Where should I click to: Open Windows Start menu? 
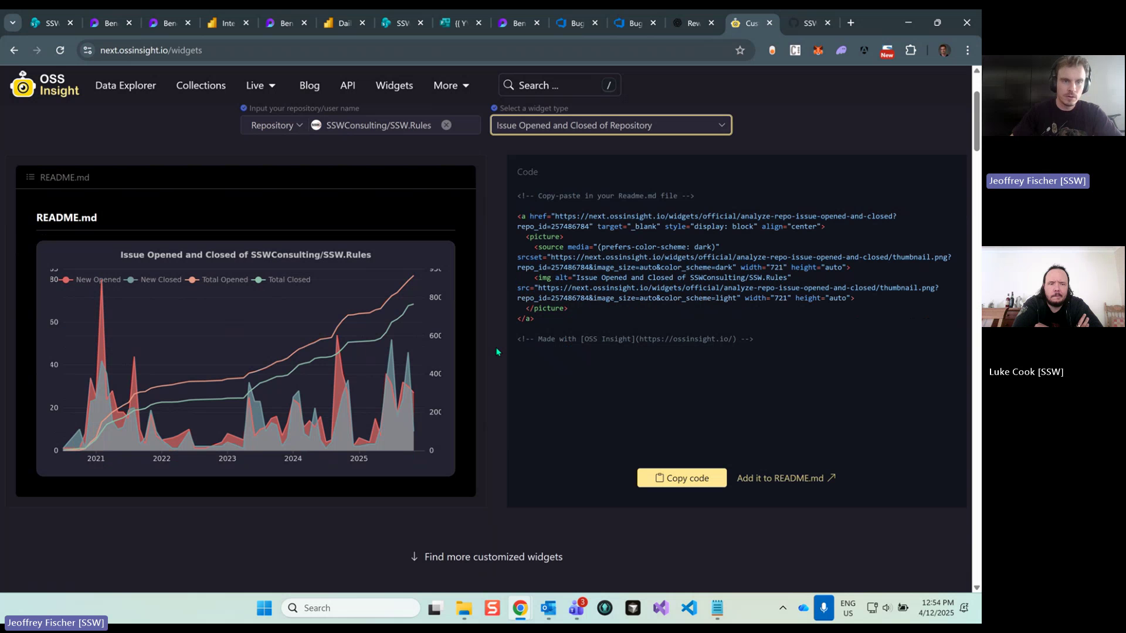pyautogui.click(x=264, y=608)
